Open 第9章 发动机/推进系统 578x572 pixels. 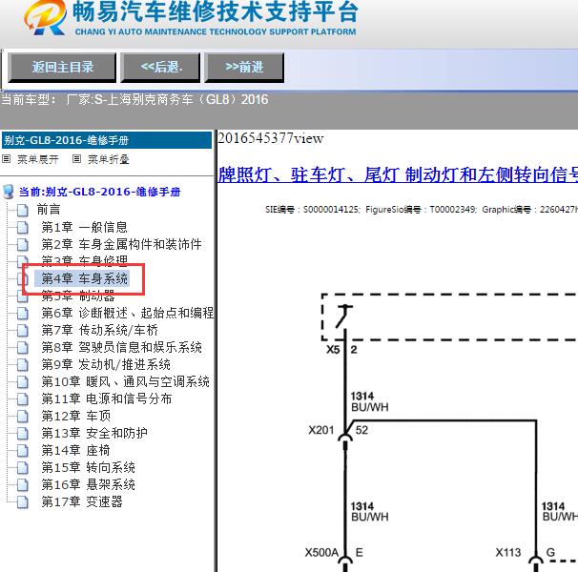(106, 364)
